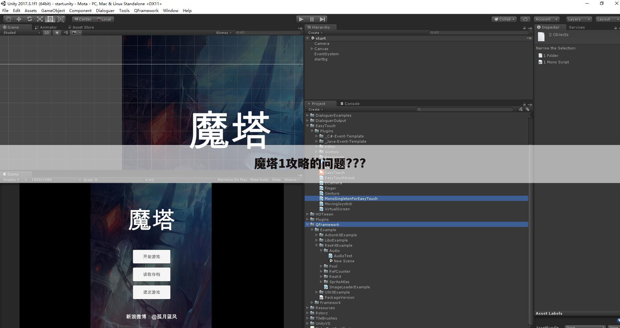
Task: Click the 读取存档 button
Action: click(152, 274)
